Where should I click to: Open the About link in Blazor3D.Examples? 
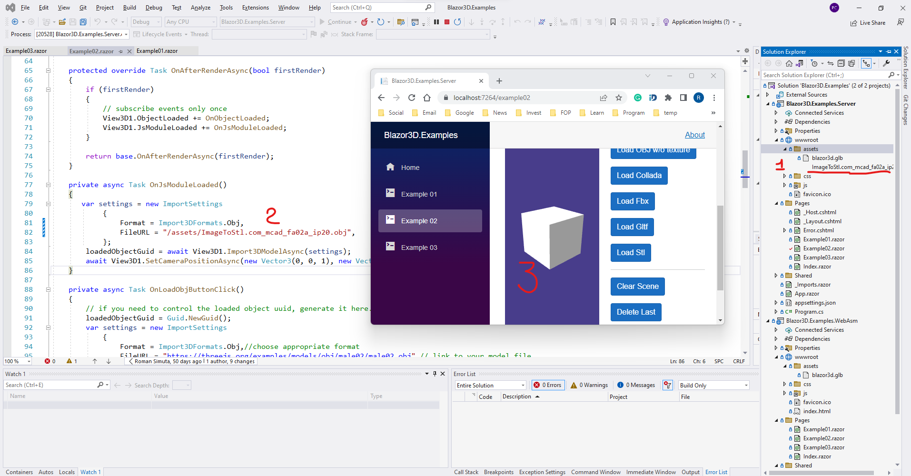tap(694, 135)
